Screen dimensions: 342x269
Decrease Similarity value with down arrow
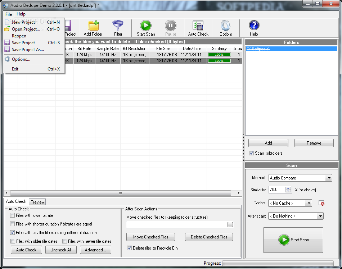click(288, 191)
